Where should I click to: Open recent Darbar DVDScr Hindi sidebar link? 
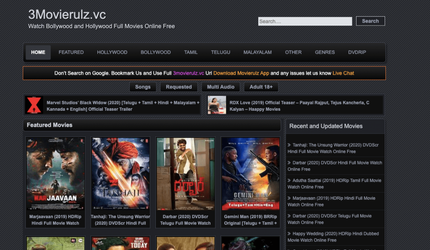pyautogui.click(x=335, y=166)
